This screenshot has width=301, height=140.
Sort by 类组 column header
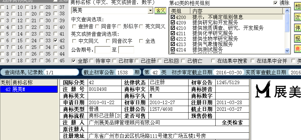(x=180, y=11)
